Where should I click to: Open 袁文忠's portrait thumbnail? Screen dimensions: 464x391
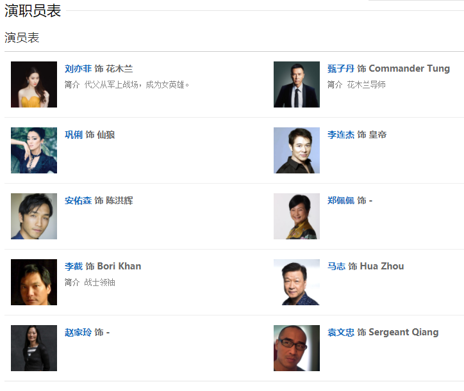click(297, 348)
